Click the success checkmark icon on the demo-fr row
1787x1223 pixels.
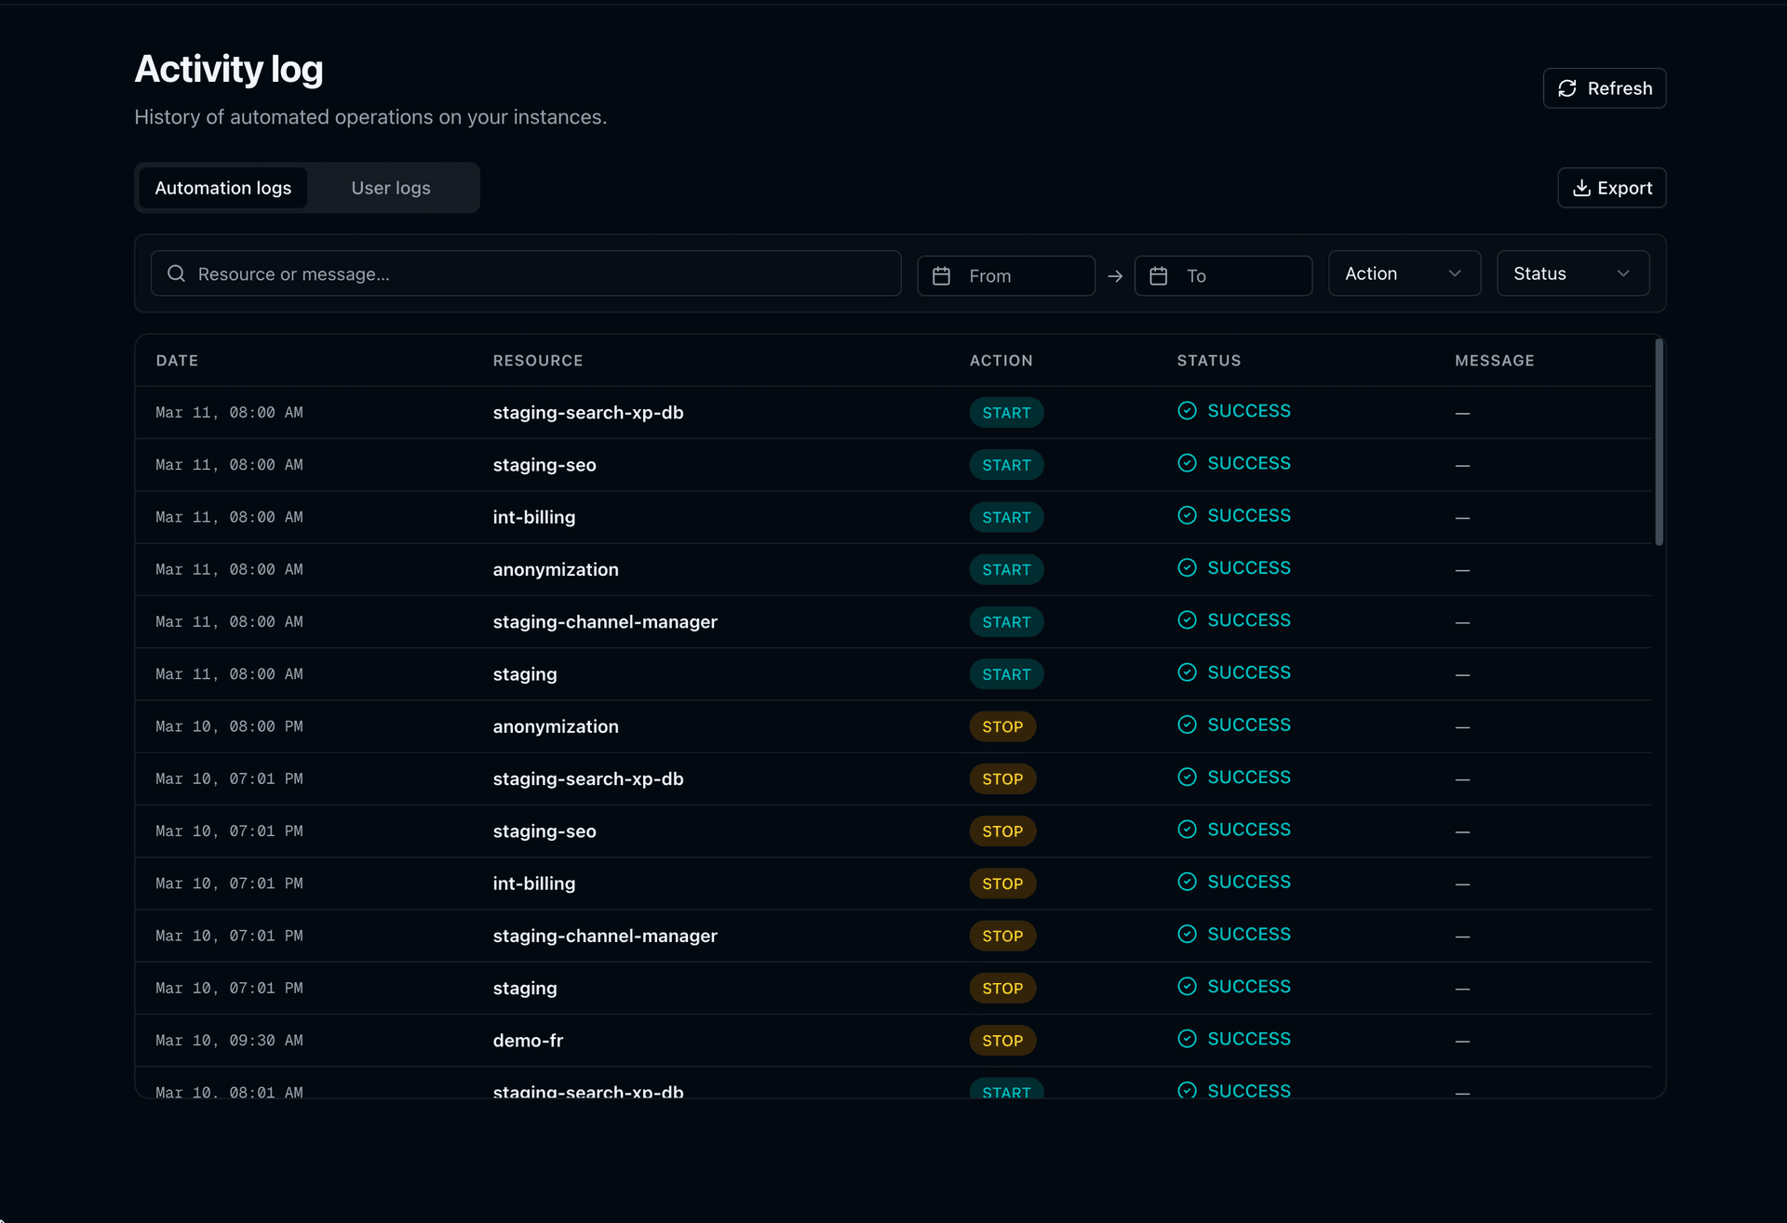click(x=1187, y=1039)
